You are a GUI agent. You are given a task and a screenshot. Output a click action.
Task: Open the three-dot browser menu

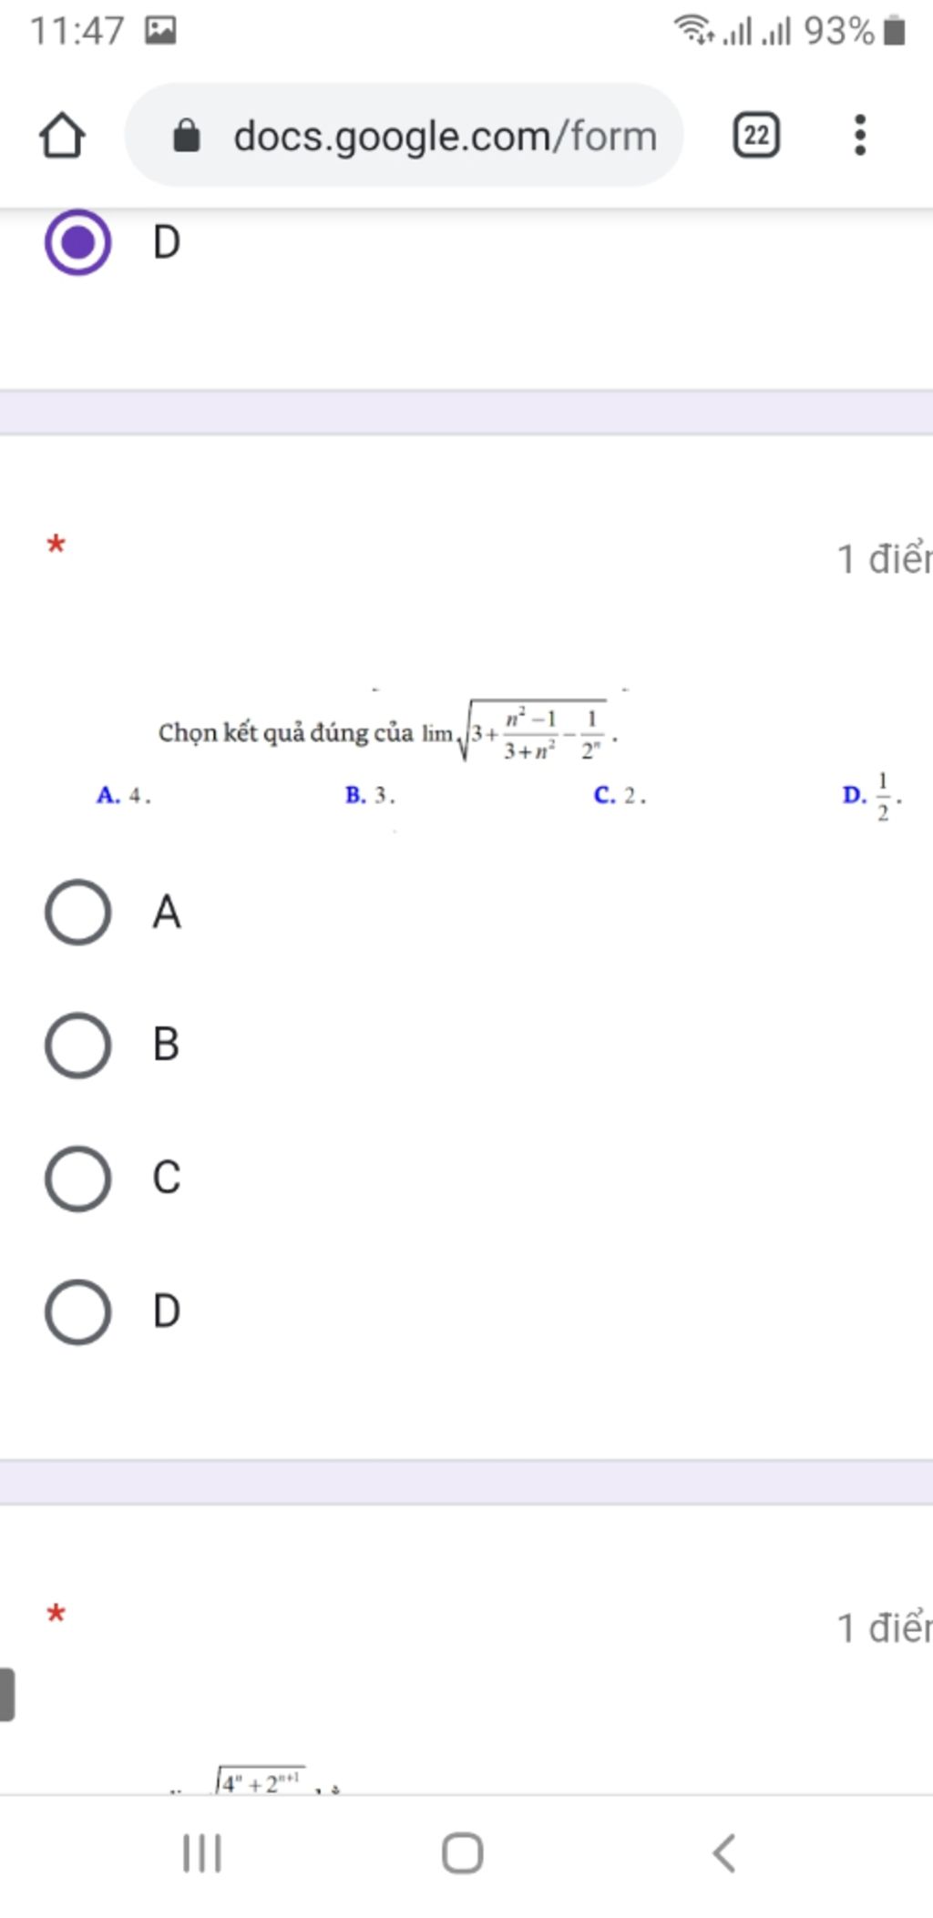coord(859,135)
